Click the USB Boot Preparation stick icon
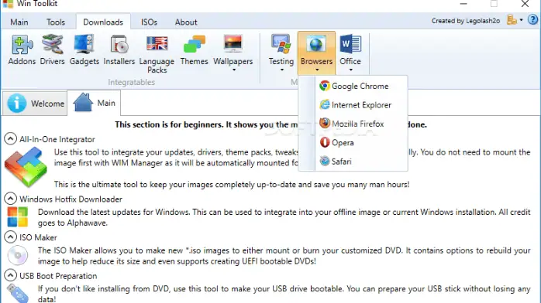The image size is (541, 303). pos(18,294)
